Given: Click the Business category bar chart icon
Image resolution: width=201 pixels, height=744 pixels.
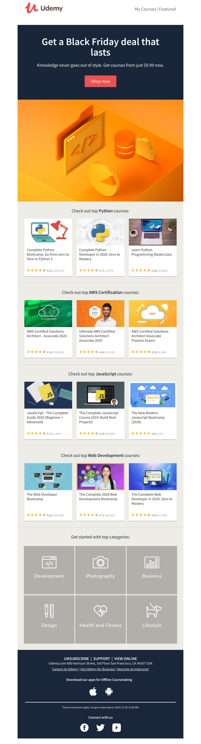Looking at the screenshot, I should [152, 562].
